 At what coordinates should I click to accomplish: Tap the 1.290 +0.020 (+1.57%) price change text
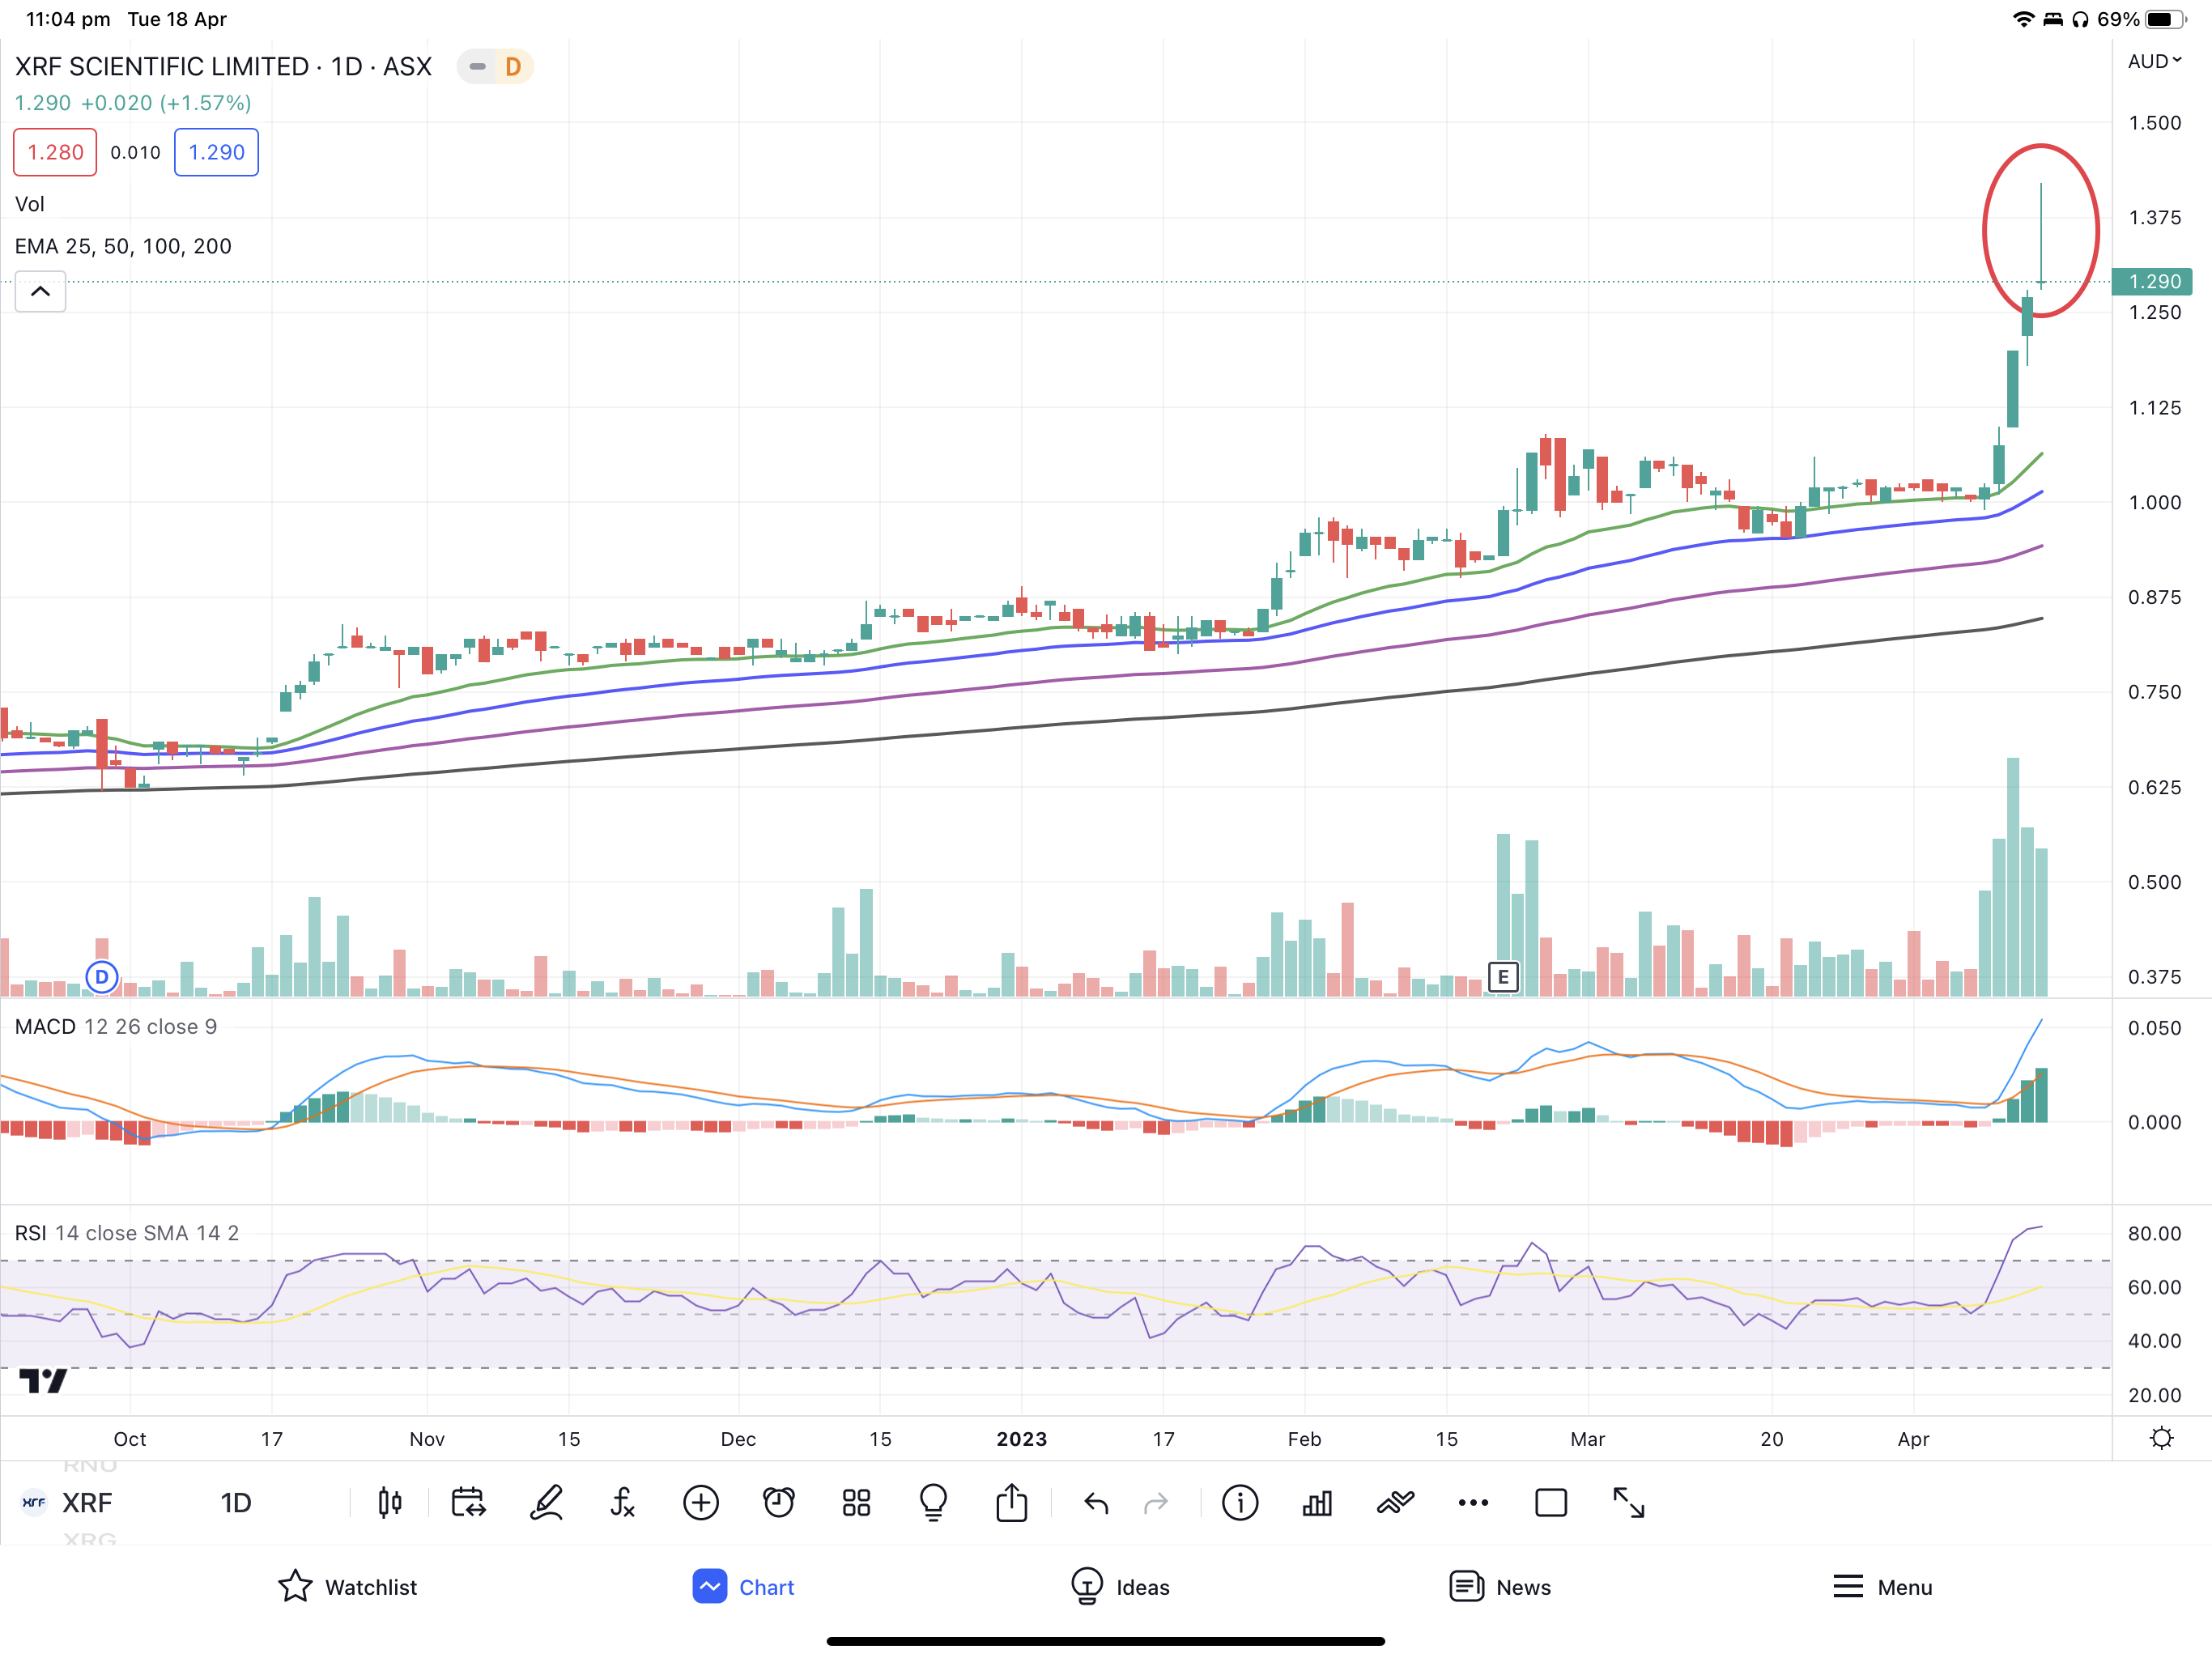click(133, 103)
